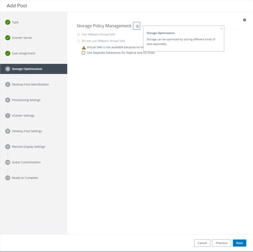Select the Storage Optimization step
Screen dimensions: 253x252
(33, 69)
